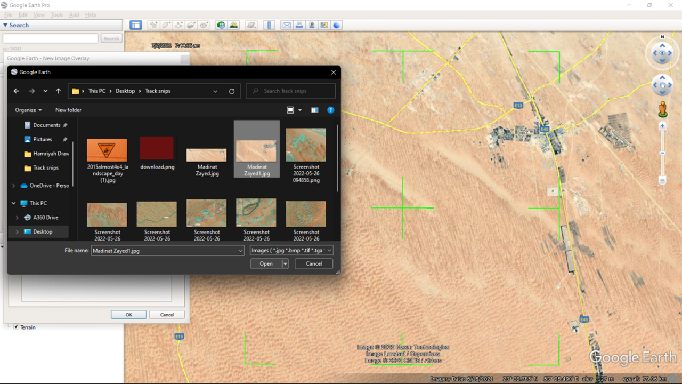Click the file dialog Forward arrow
682x384 pixels.
click(32, 91)
